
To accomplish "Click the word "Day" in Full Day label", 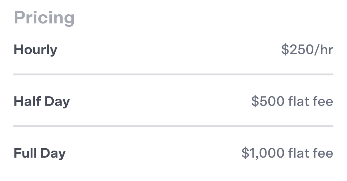I will coord(53,153).
